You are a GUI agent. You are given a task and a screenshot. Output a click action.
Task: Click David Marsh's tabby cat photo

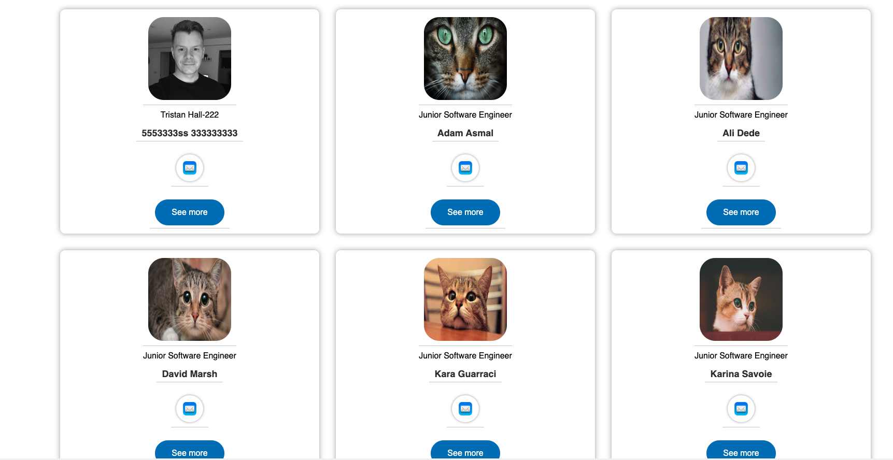(190, 299)
